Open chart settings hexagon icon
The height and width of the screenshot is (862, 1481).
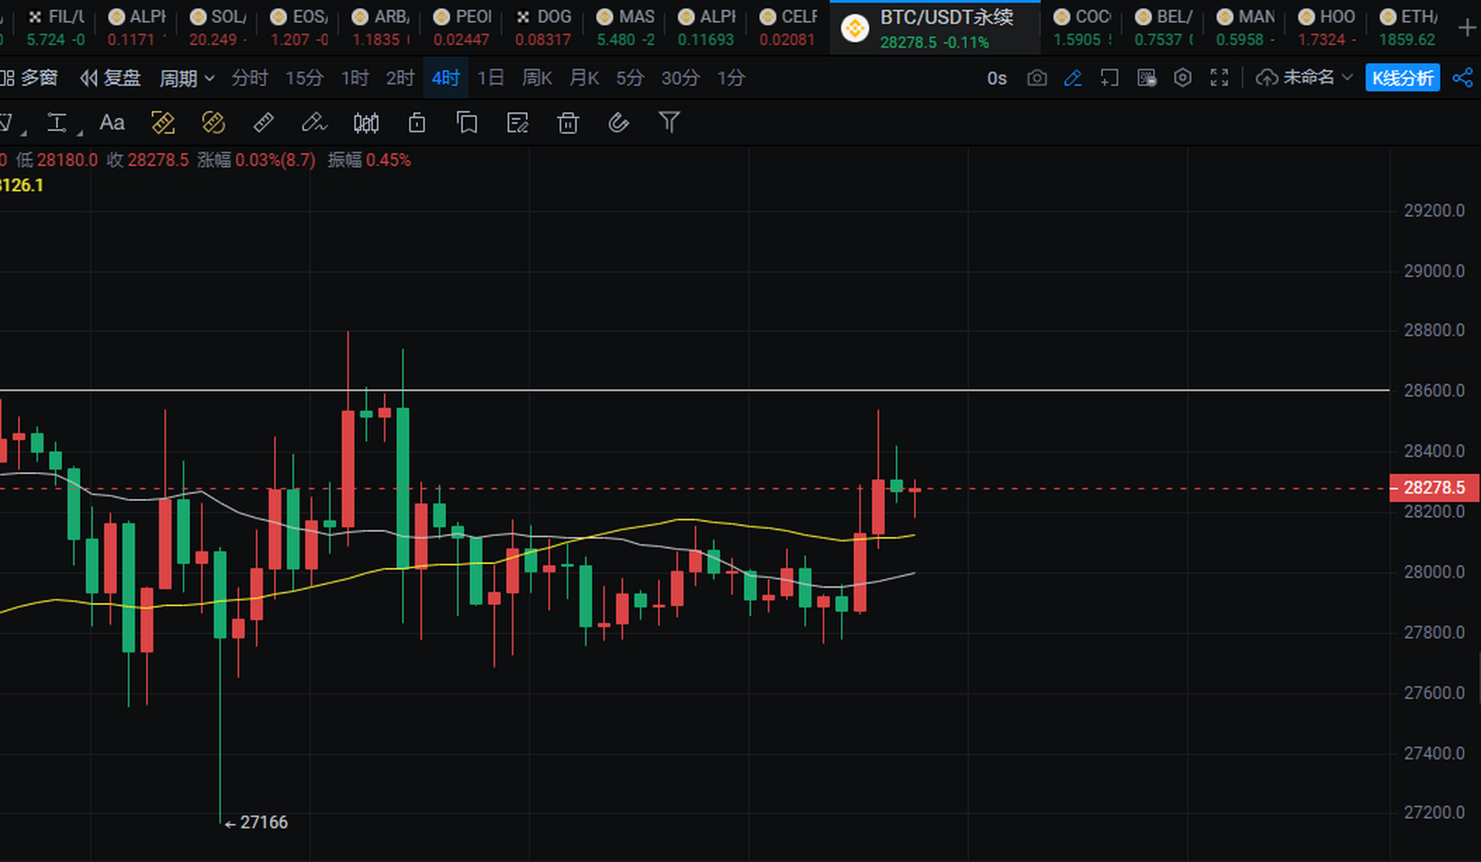click(1183, 78)
